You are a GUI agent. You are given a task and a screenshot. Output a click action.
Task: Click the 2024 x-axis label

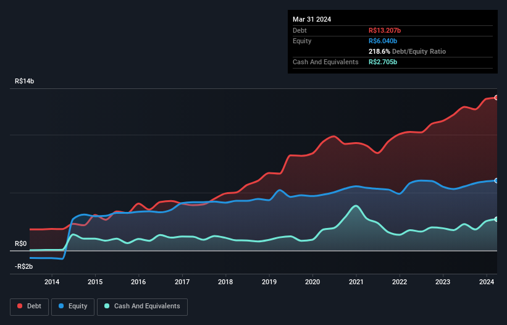click(487, 282)
